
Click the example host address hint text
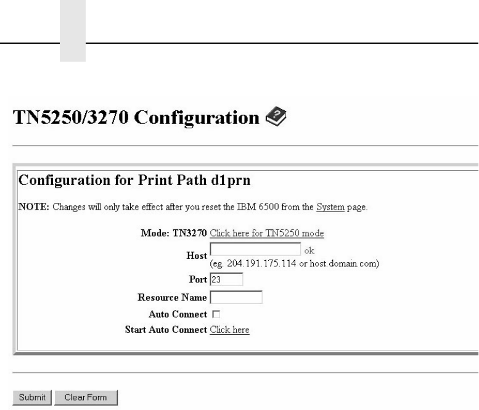tap(295, 263)
